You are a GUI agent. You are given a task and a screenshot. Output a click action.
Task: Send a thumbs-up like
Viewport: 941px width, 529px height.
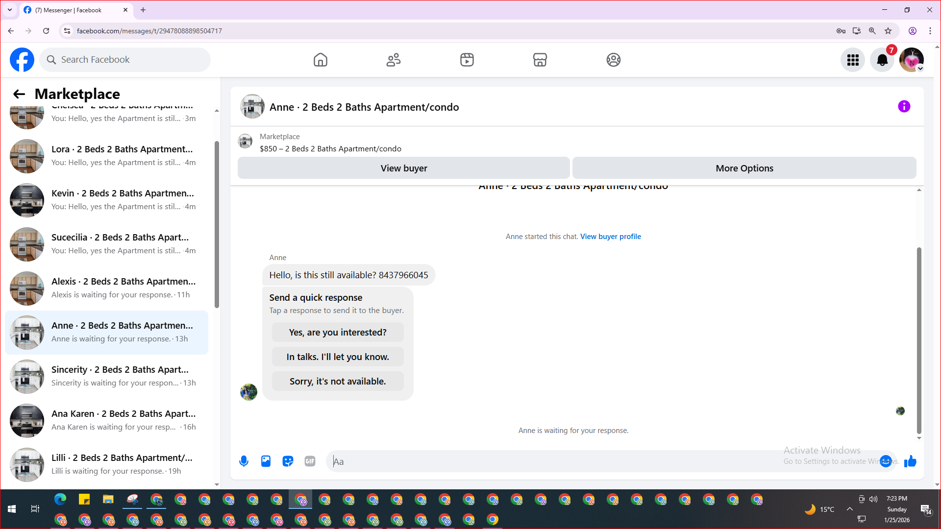910,461
